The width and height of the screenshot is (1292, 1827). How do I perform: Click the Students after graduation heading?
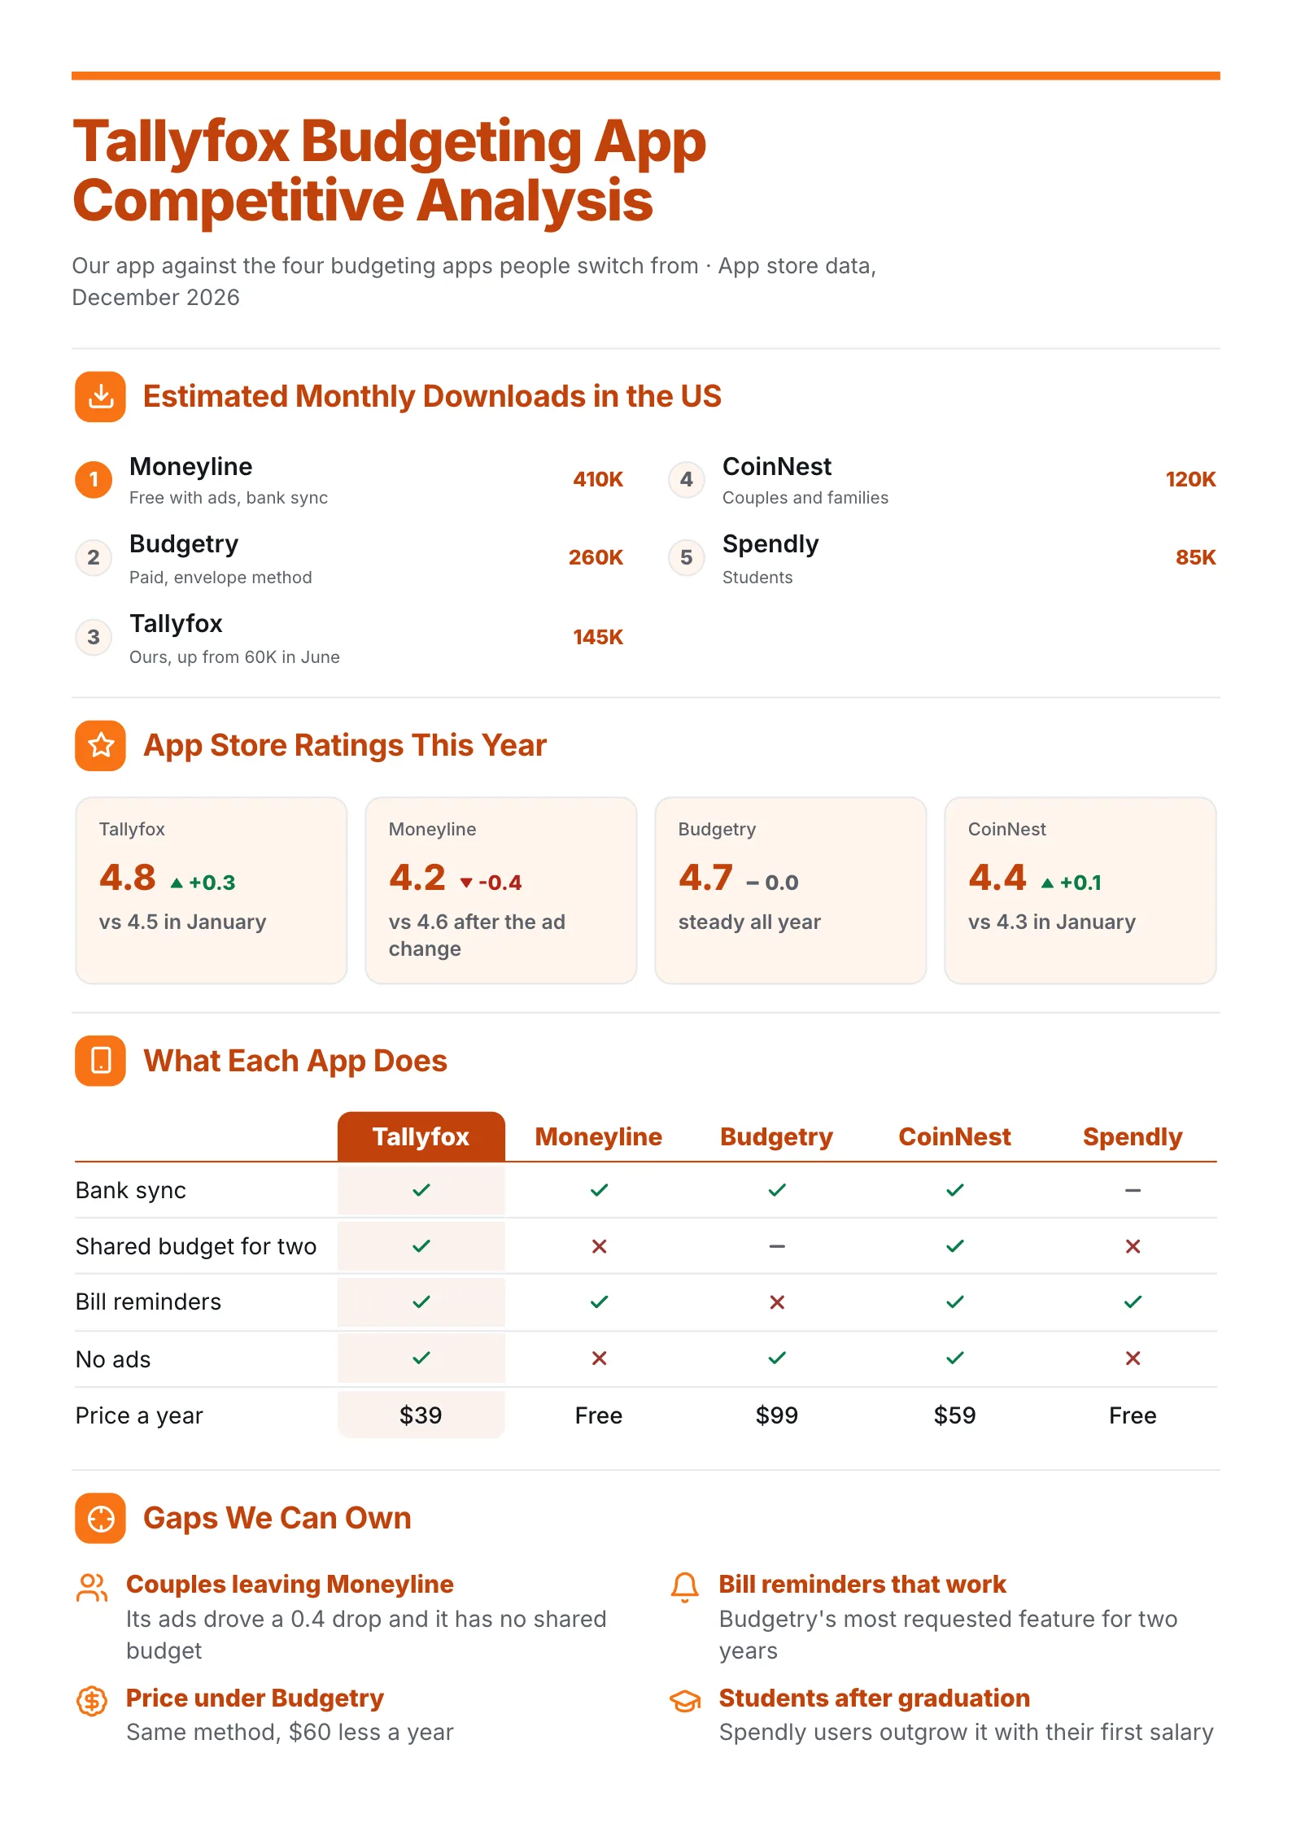coord(875,1698)
